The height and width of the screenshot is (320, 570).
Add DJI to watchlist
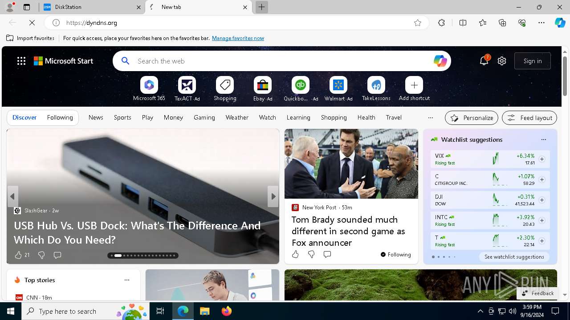tap(542, 200)
